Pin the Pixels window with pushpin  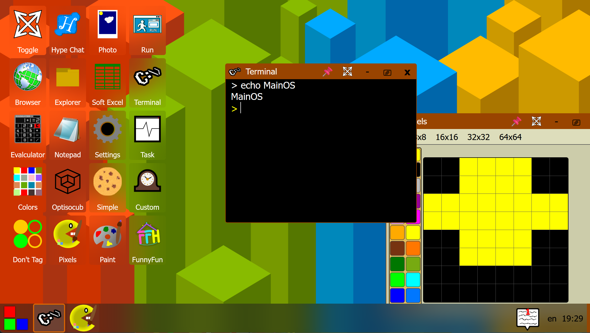(516, 121)
